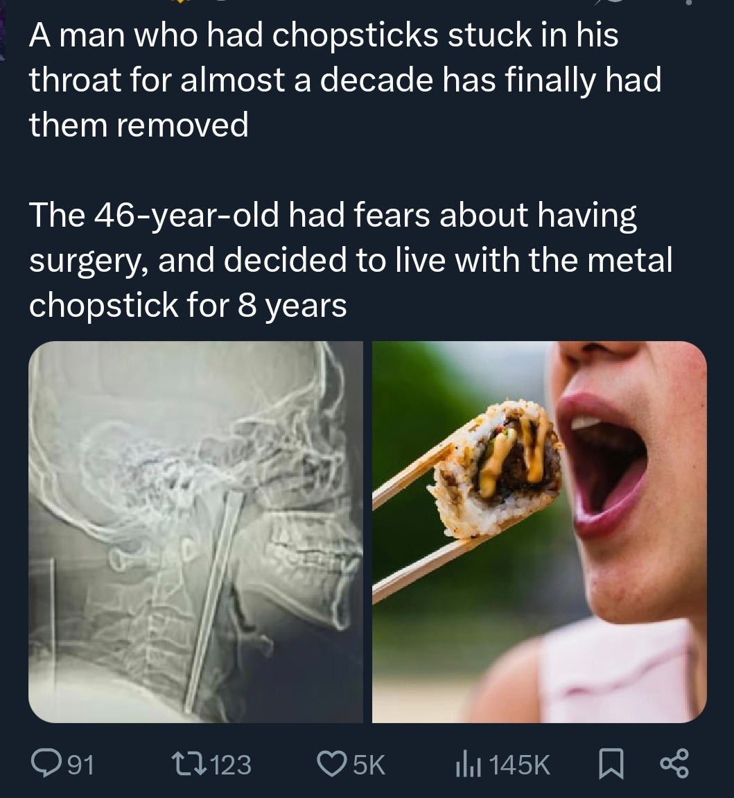Toggle like state on the tweet
734x798 pixels.
[x=332, y=763]
